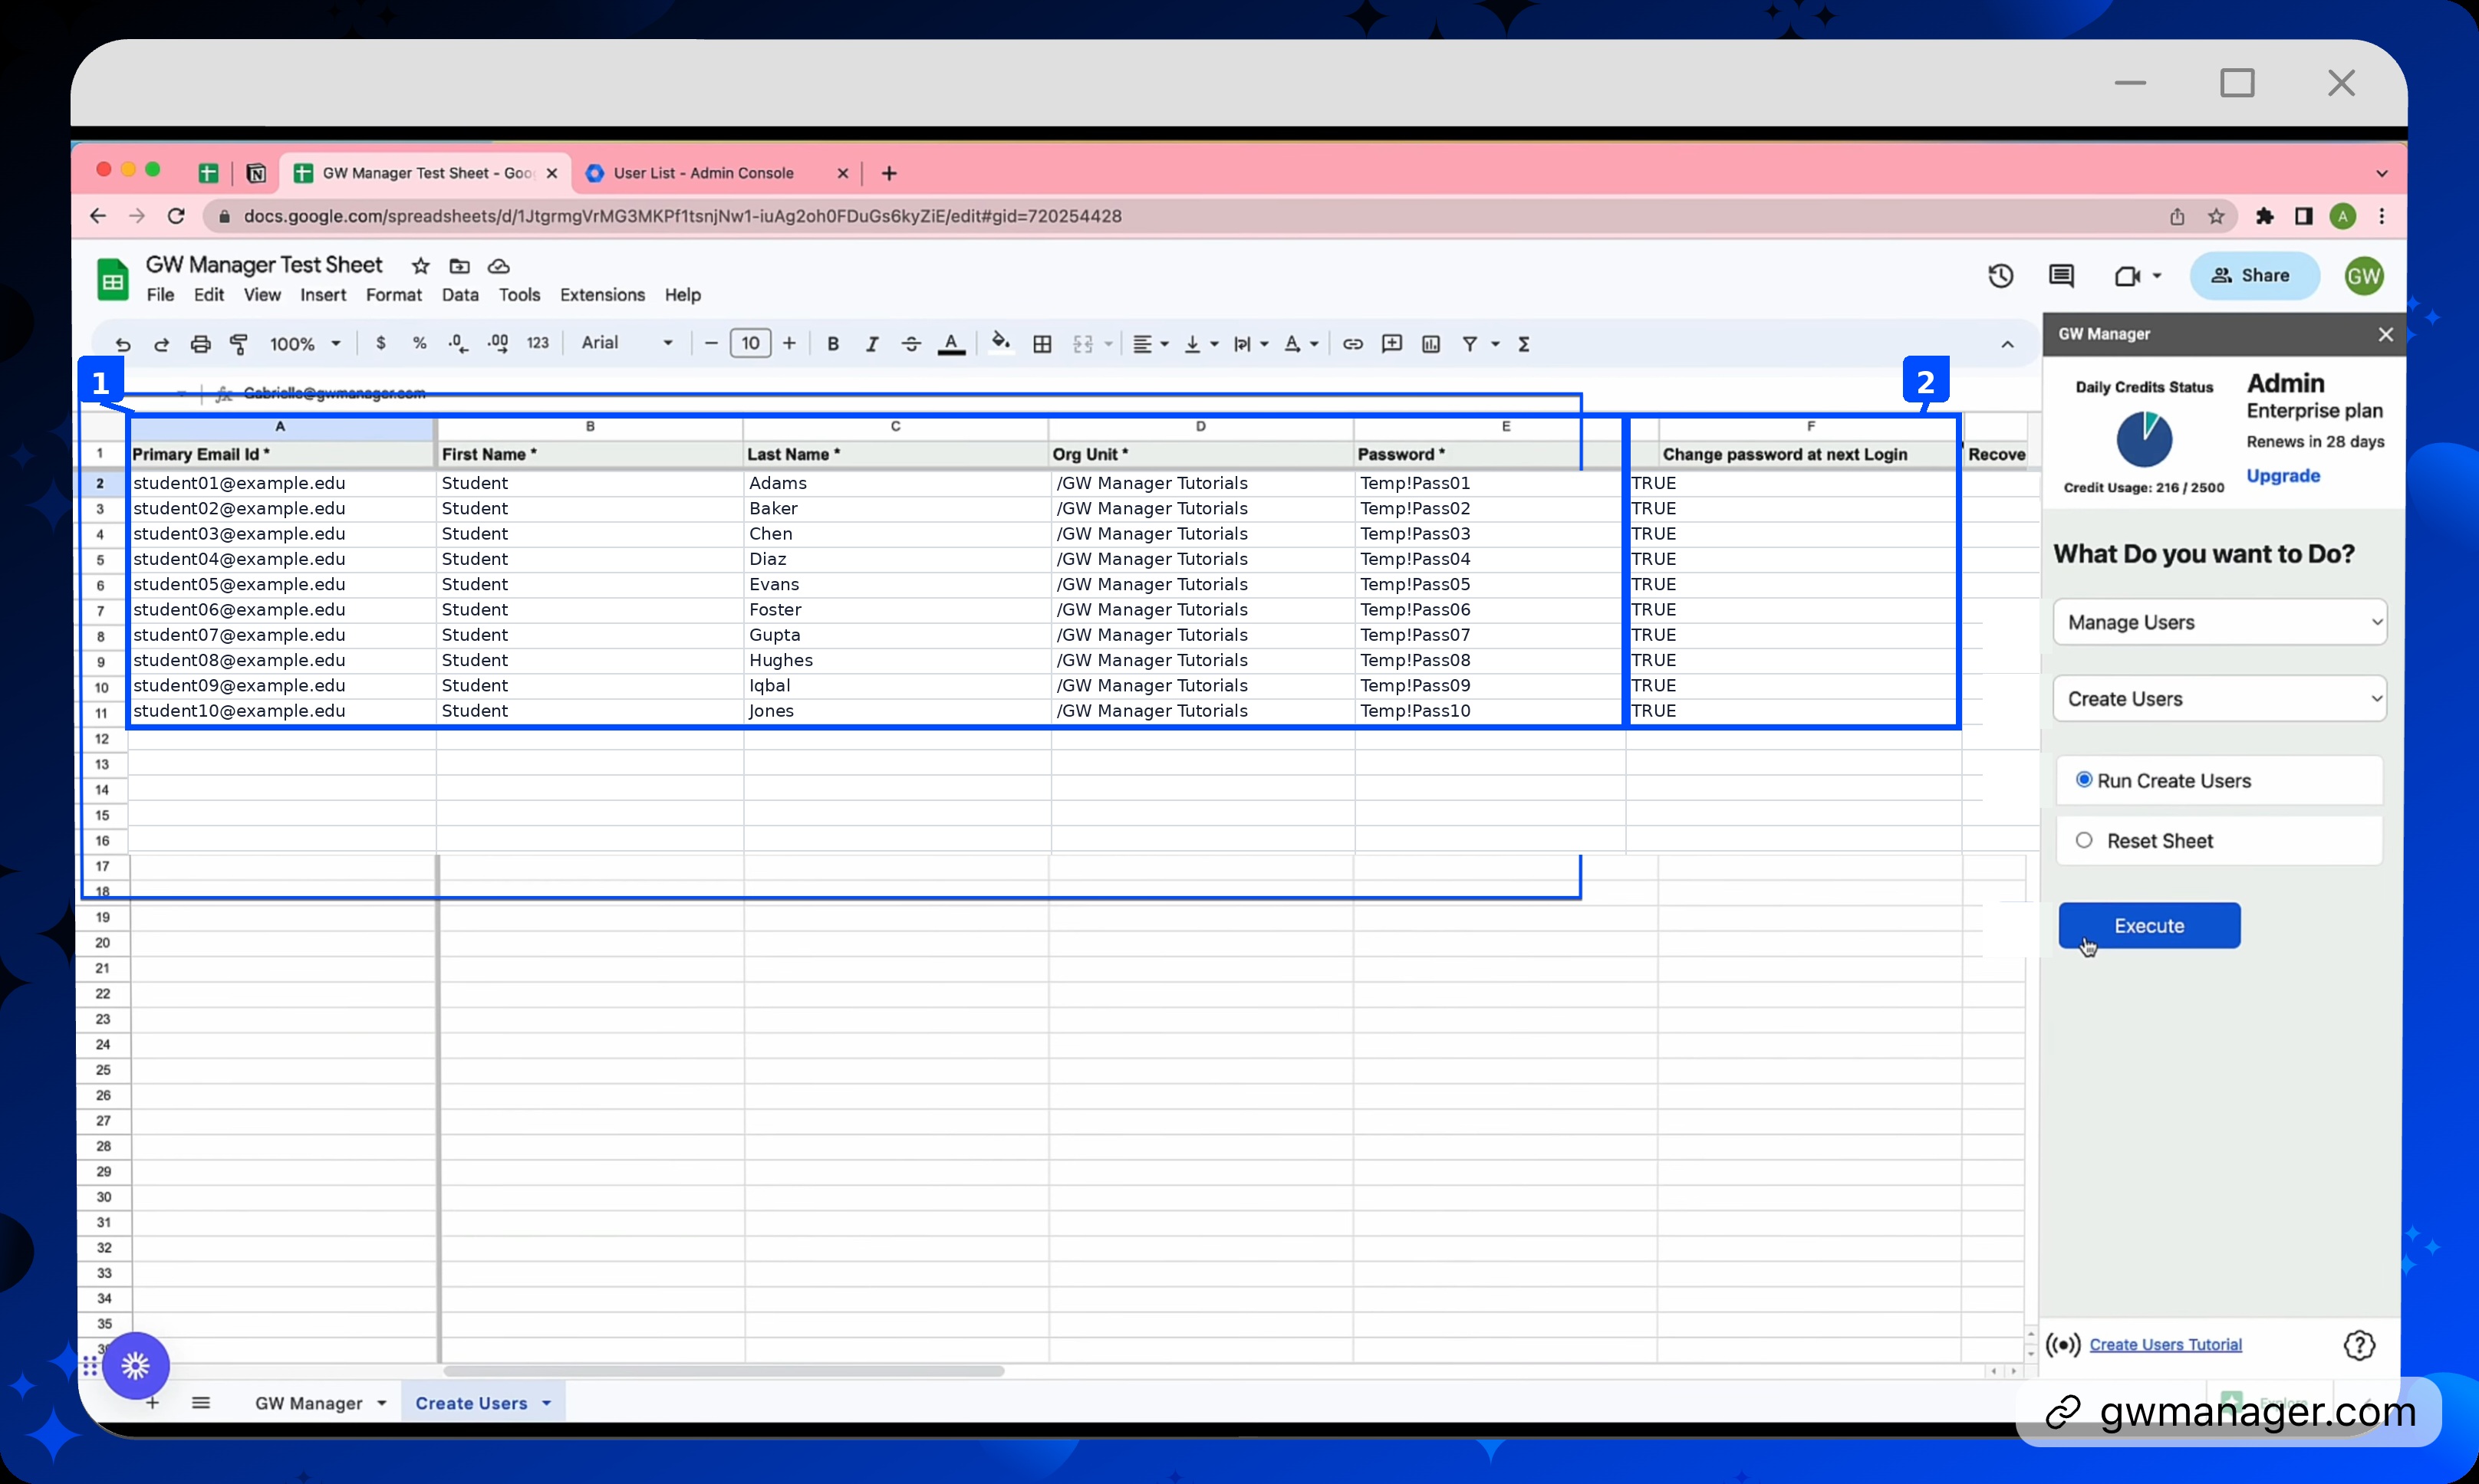Select the Run Create Users option

2084,780
